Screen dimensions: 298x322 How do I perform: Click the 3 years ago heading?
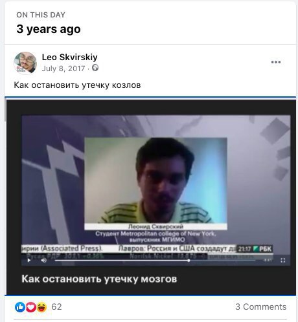49,29
